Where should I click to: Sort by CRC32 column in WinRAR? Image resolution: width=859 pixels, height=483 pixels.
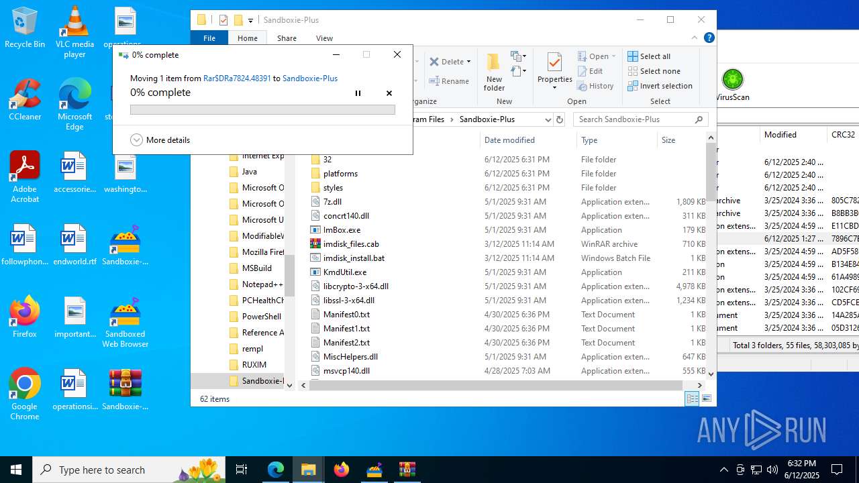click(x=844, y=135)
